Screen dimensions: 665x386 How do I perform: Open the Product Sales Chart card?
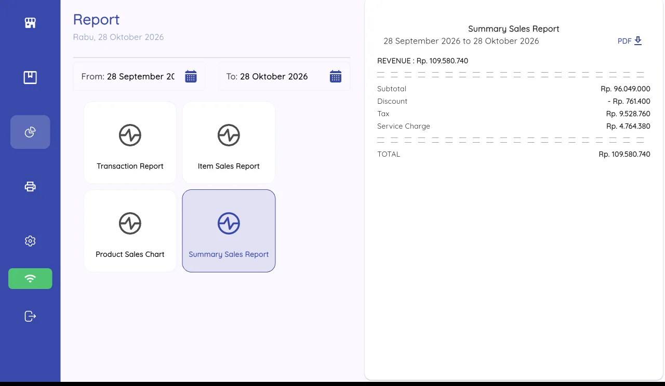click(130, 231)
